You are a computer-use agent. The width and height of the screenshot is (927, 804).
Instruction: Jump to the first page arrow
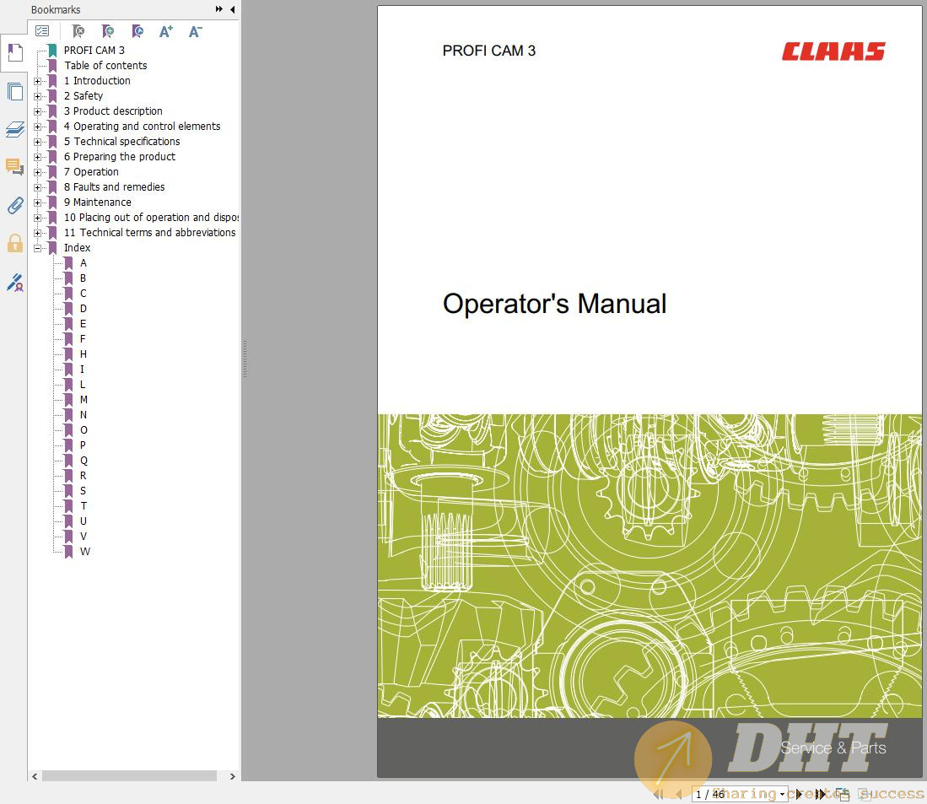658,794
